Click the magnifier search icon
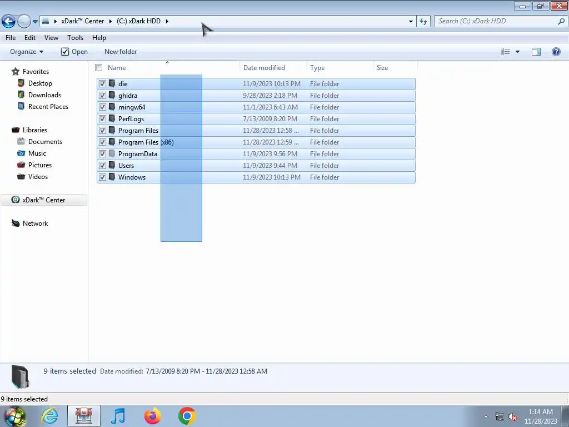The image size is (569, 427). [561, 21]
